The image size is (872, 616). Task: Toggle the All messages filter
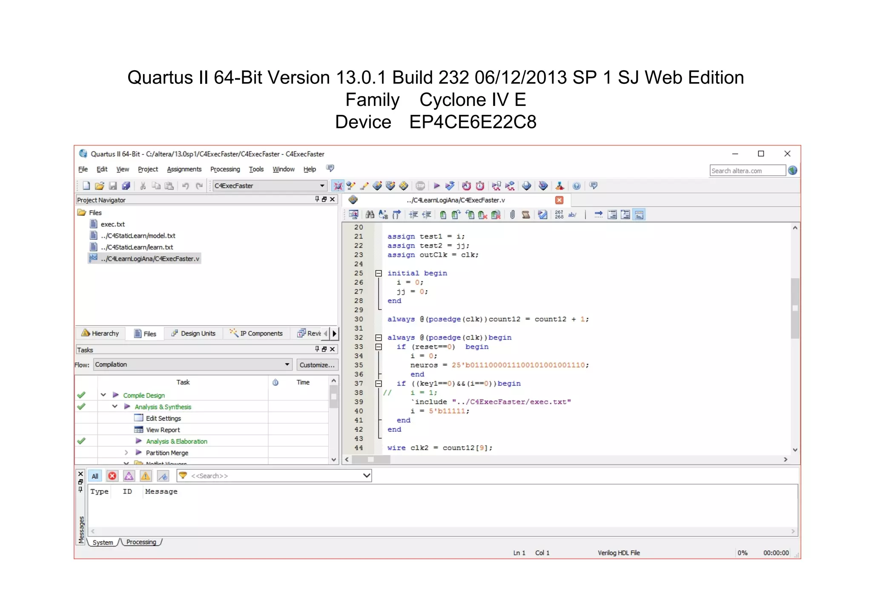pyautogui.click(x=95, y=476)
